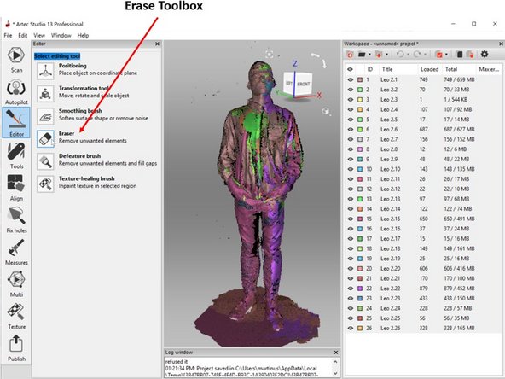Open the Measures panel
The height and width of the screenshot is (379, 505).
pyautogui.click(x=16, y=252)
